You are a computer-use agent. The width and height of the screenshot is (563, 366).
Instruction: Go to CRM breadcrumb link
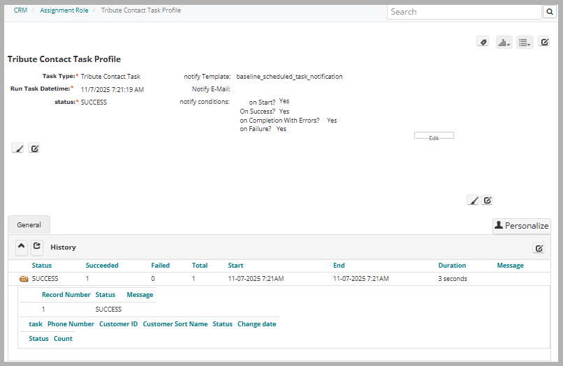tap(20, 10)
